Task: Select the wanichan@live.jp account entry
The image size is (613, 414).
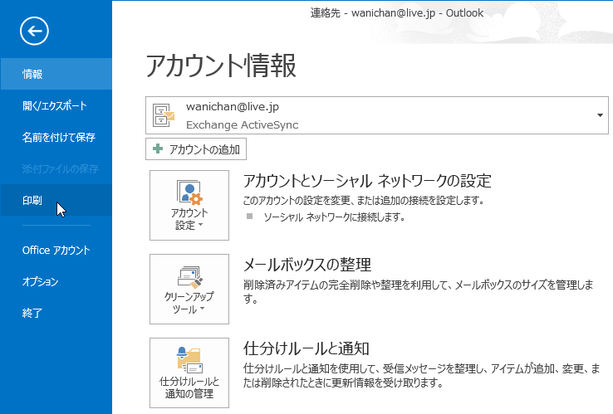Action: click(377, 115)
